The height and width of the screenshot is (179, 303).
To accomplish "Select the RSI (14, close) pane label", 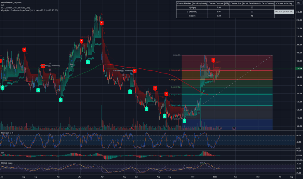I will [x=7, y=163].
